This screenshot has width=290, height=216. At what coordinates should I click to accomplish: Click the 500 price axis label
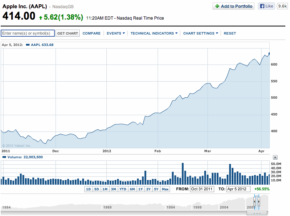(274, 98)
